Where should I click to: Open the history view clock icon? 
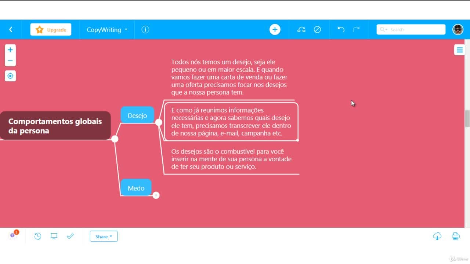(x=38, y=236)
